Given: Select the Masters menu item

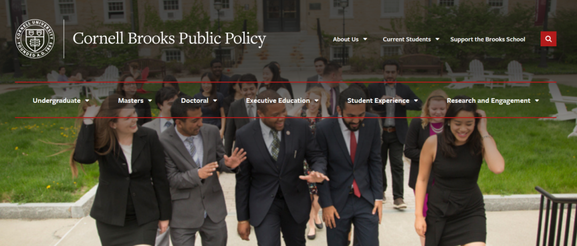Looking at the screenshot, I should 131,101.
